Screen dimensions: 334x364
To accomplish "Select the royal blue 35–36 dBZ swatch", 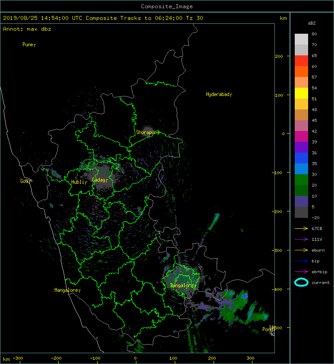I will point(301,158).
